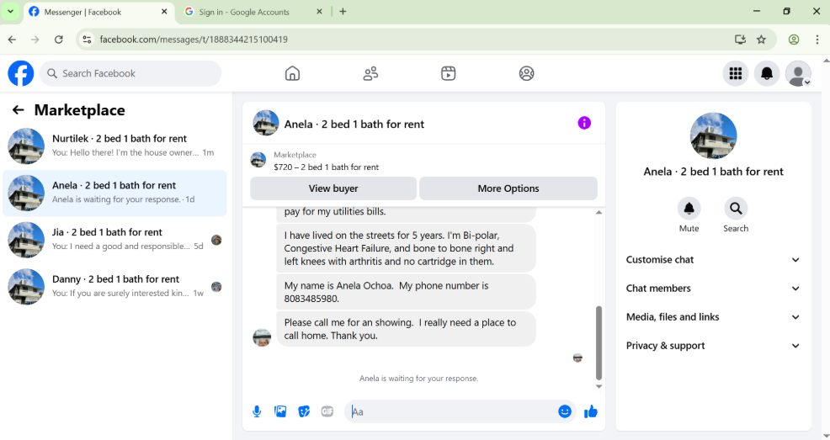This screenshot has height=440, width=830.
Task: Click the 'lived on the streets' message
Action: [x=406, y=248]
